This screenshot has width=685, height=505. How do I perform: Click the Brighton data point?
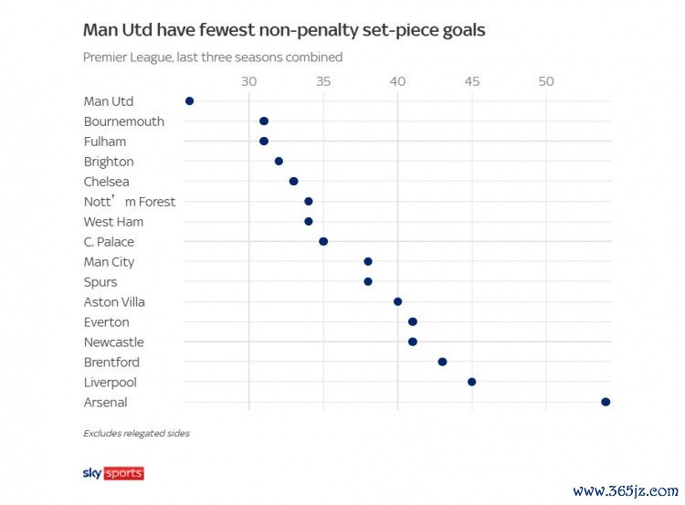279,161
